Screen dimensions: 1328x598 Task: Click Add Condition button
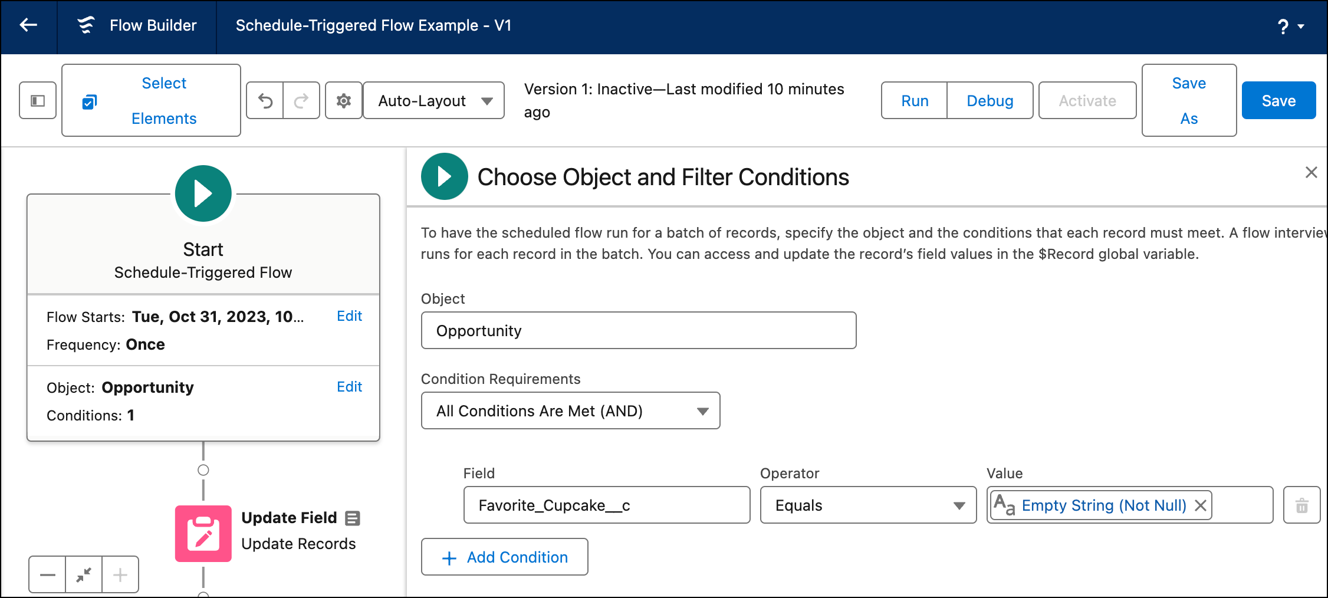pos(504,557)
